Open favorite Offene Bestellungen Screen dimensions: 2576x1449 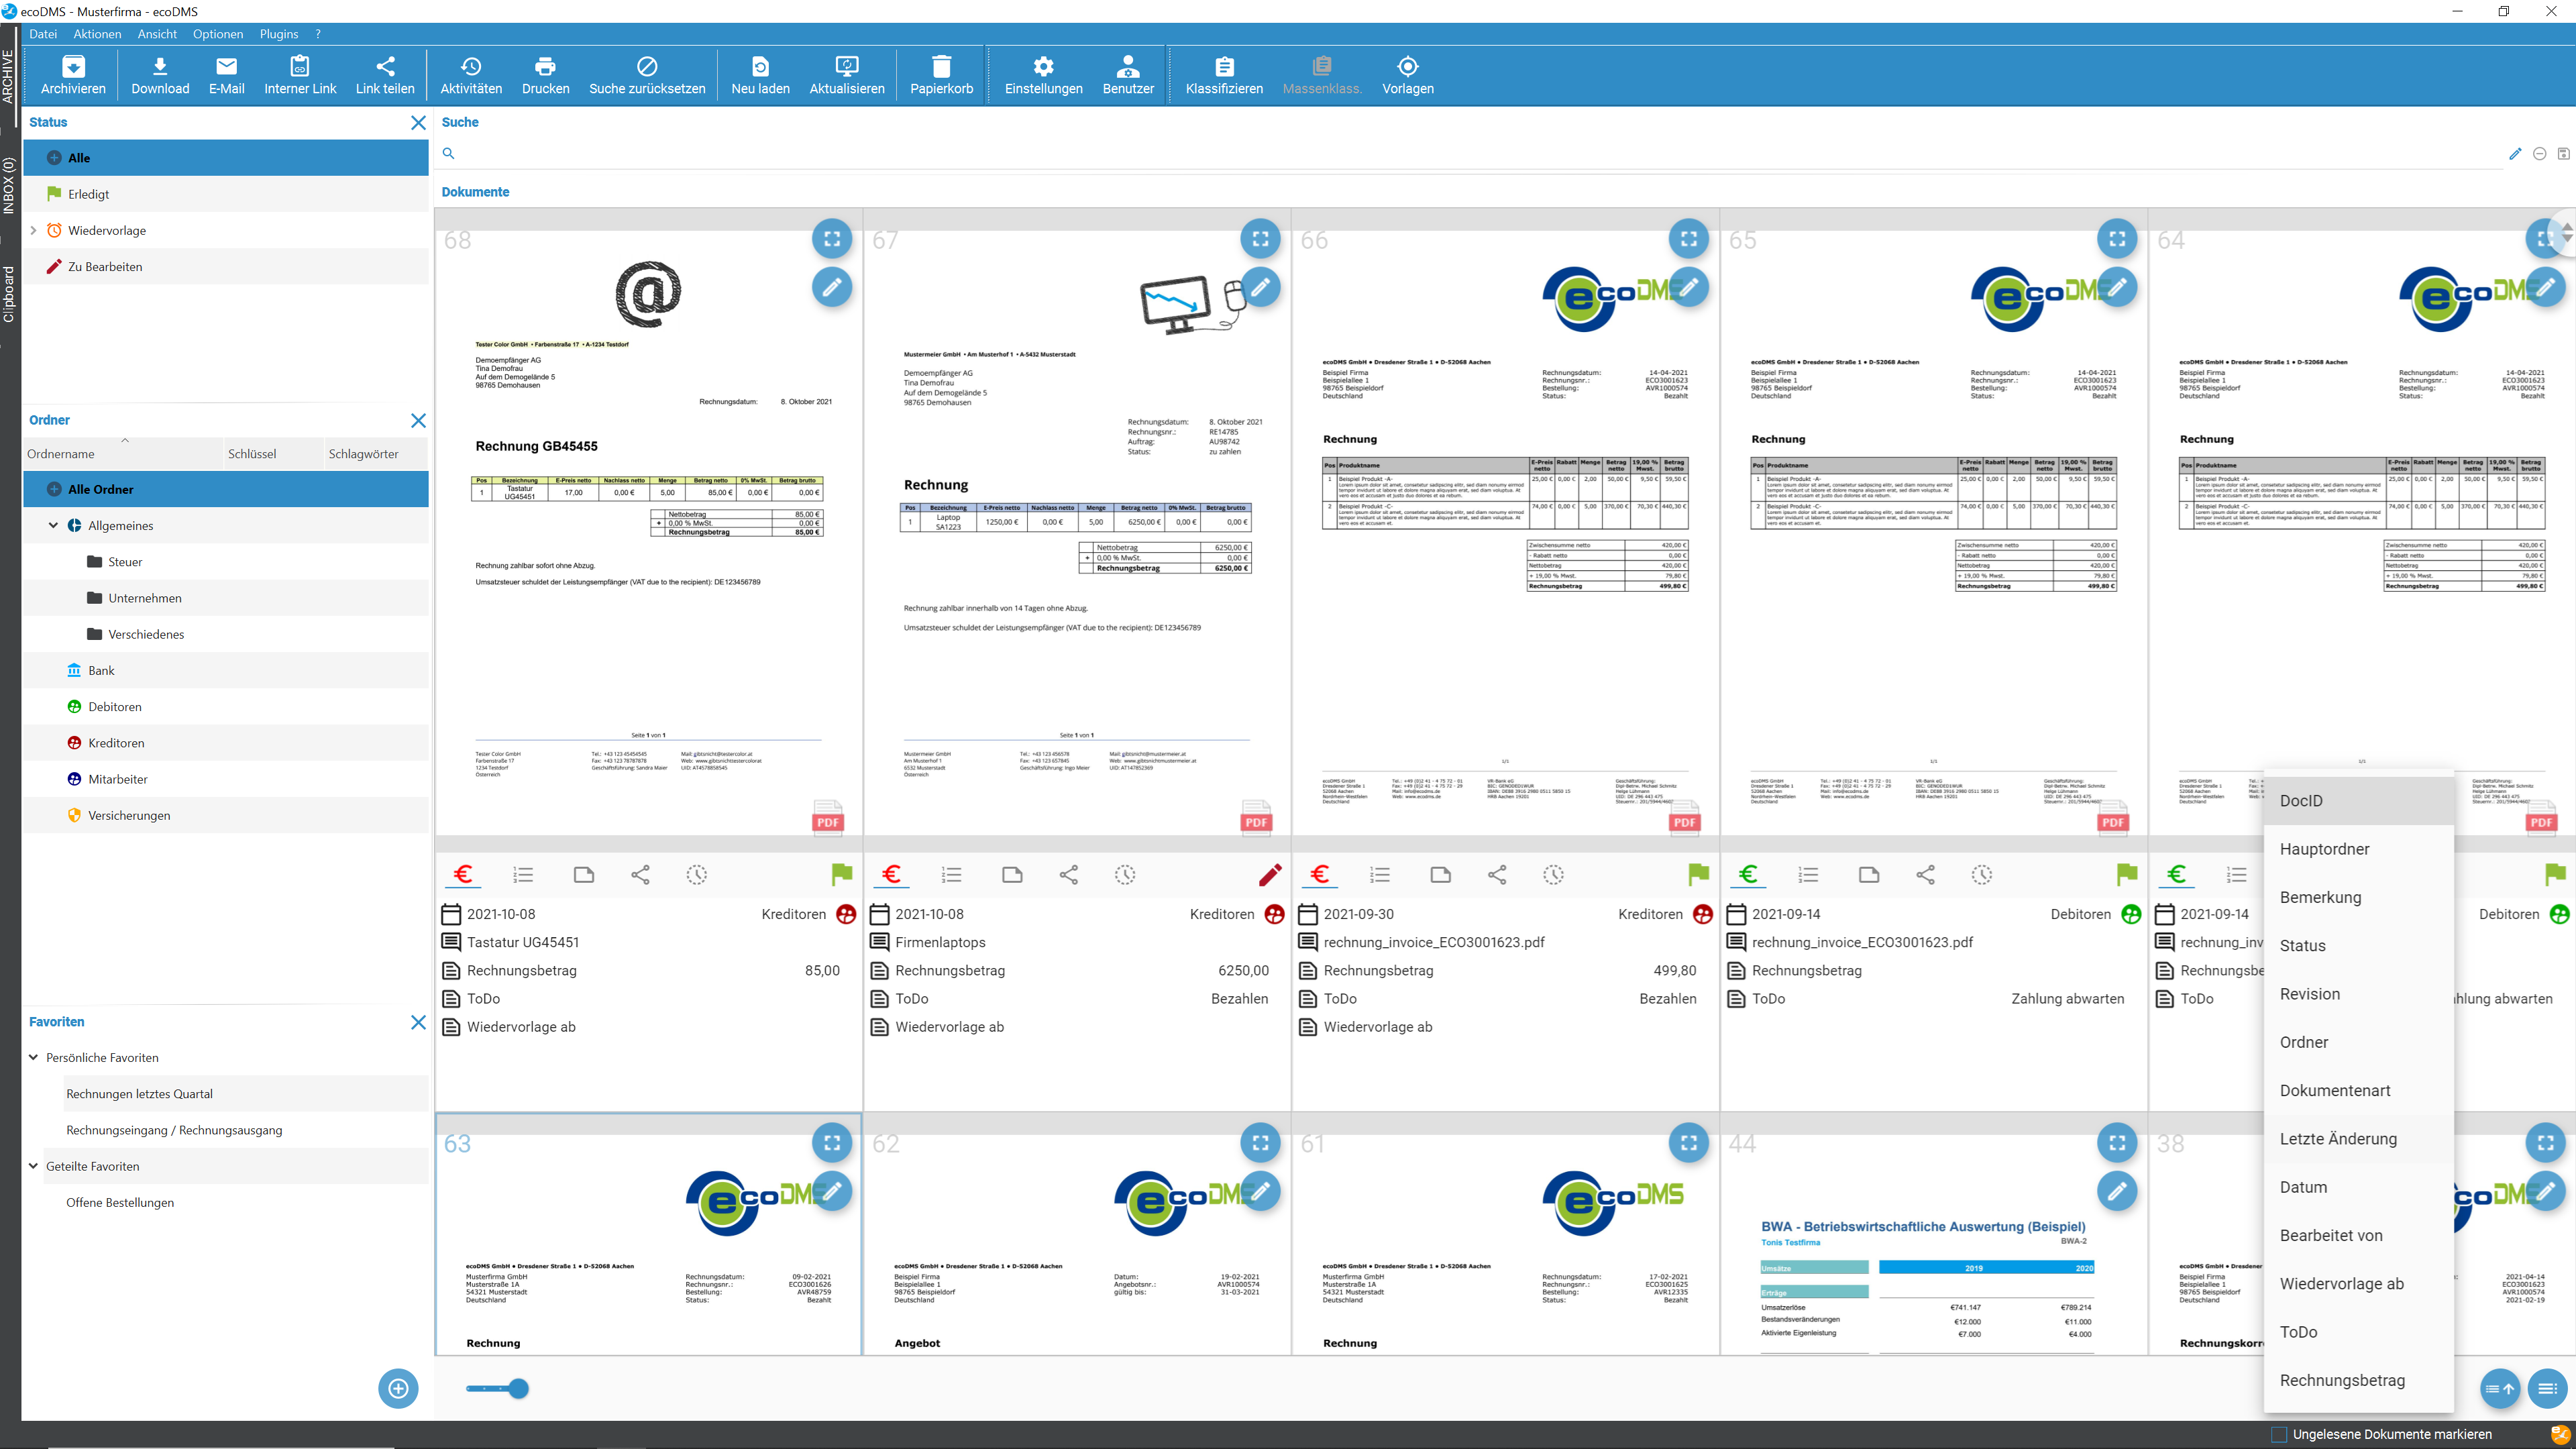click(246, 1202)
